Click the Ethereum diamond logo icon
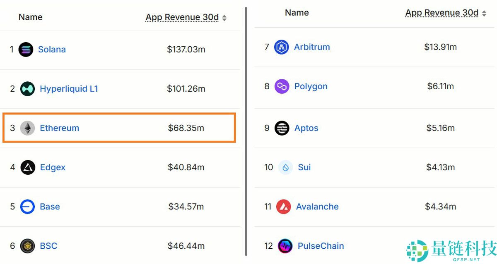This screenshot has width=497, height=264. pyautogui.click(x=28, y=128)
